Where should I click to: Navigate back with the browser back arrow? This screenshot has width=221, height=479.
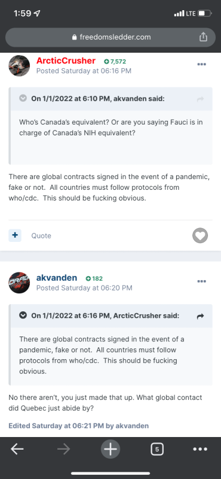[x=17, y=449]
